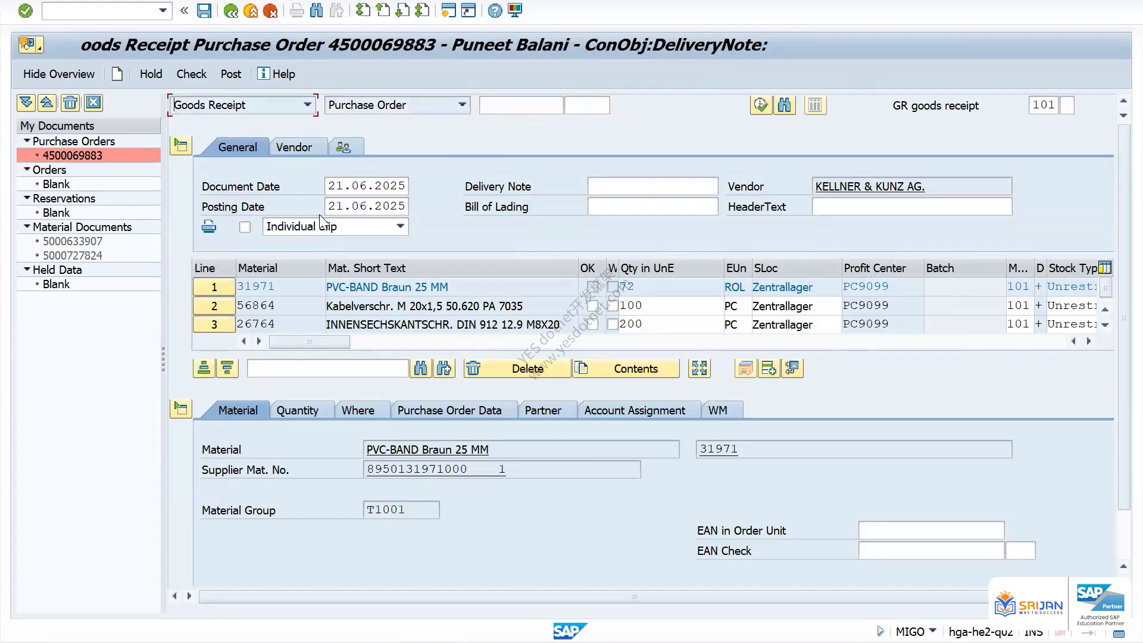Click the Save diskette icon
Image resolution: width=1143 pixels, height=643 pixels.
click(204, 11)
